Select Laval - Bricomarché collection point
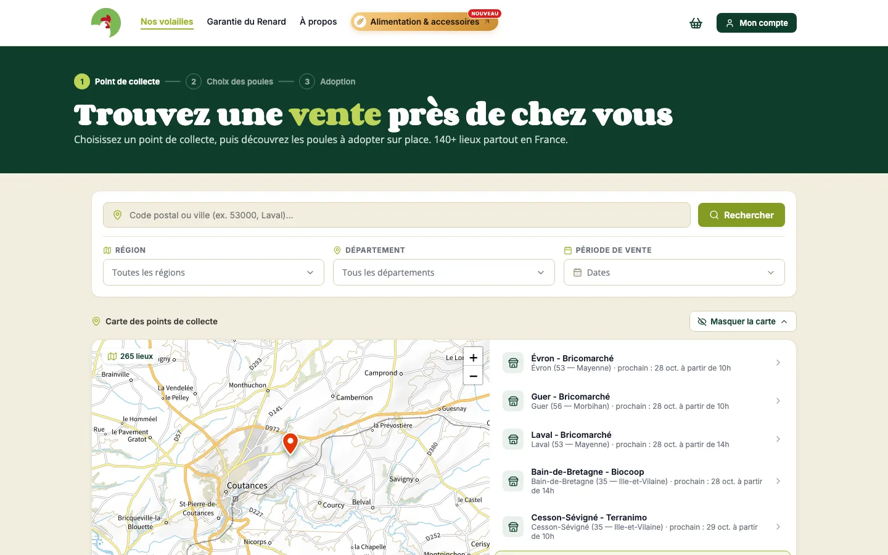 point(643,440)
